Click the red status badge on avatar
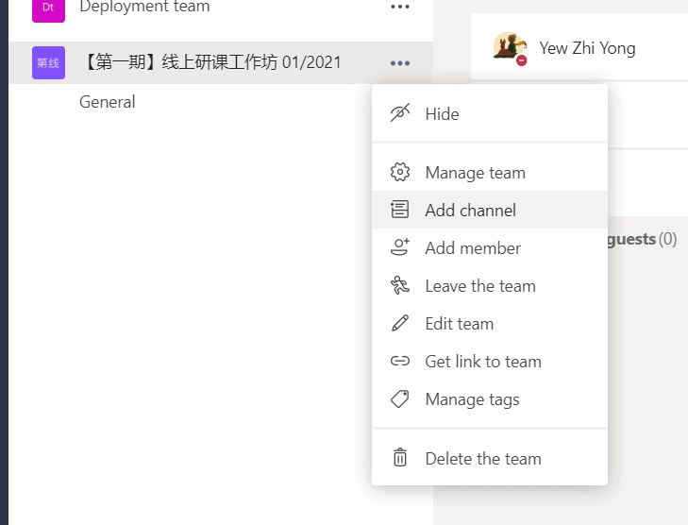Screen dimensions: 688x525 click(x=521, y=59)
